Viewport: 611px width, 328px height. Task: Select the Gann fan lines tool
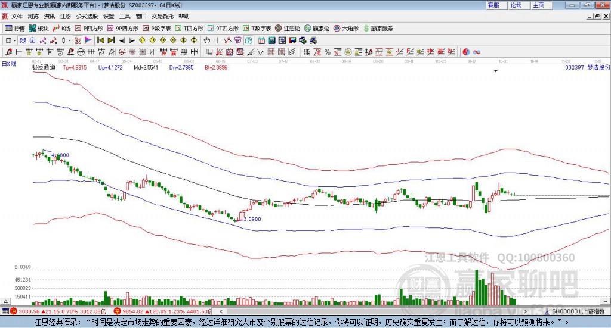pyautogui.click(x=220, y=52)
